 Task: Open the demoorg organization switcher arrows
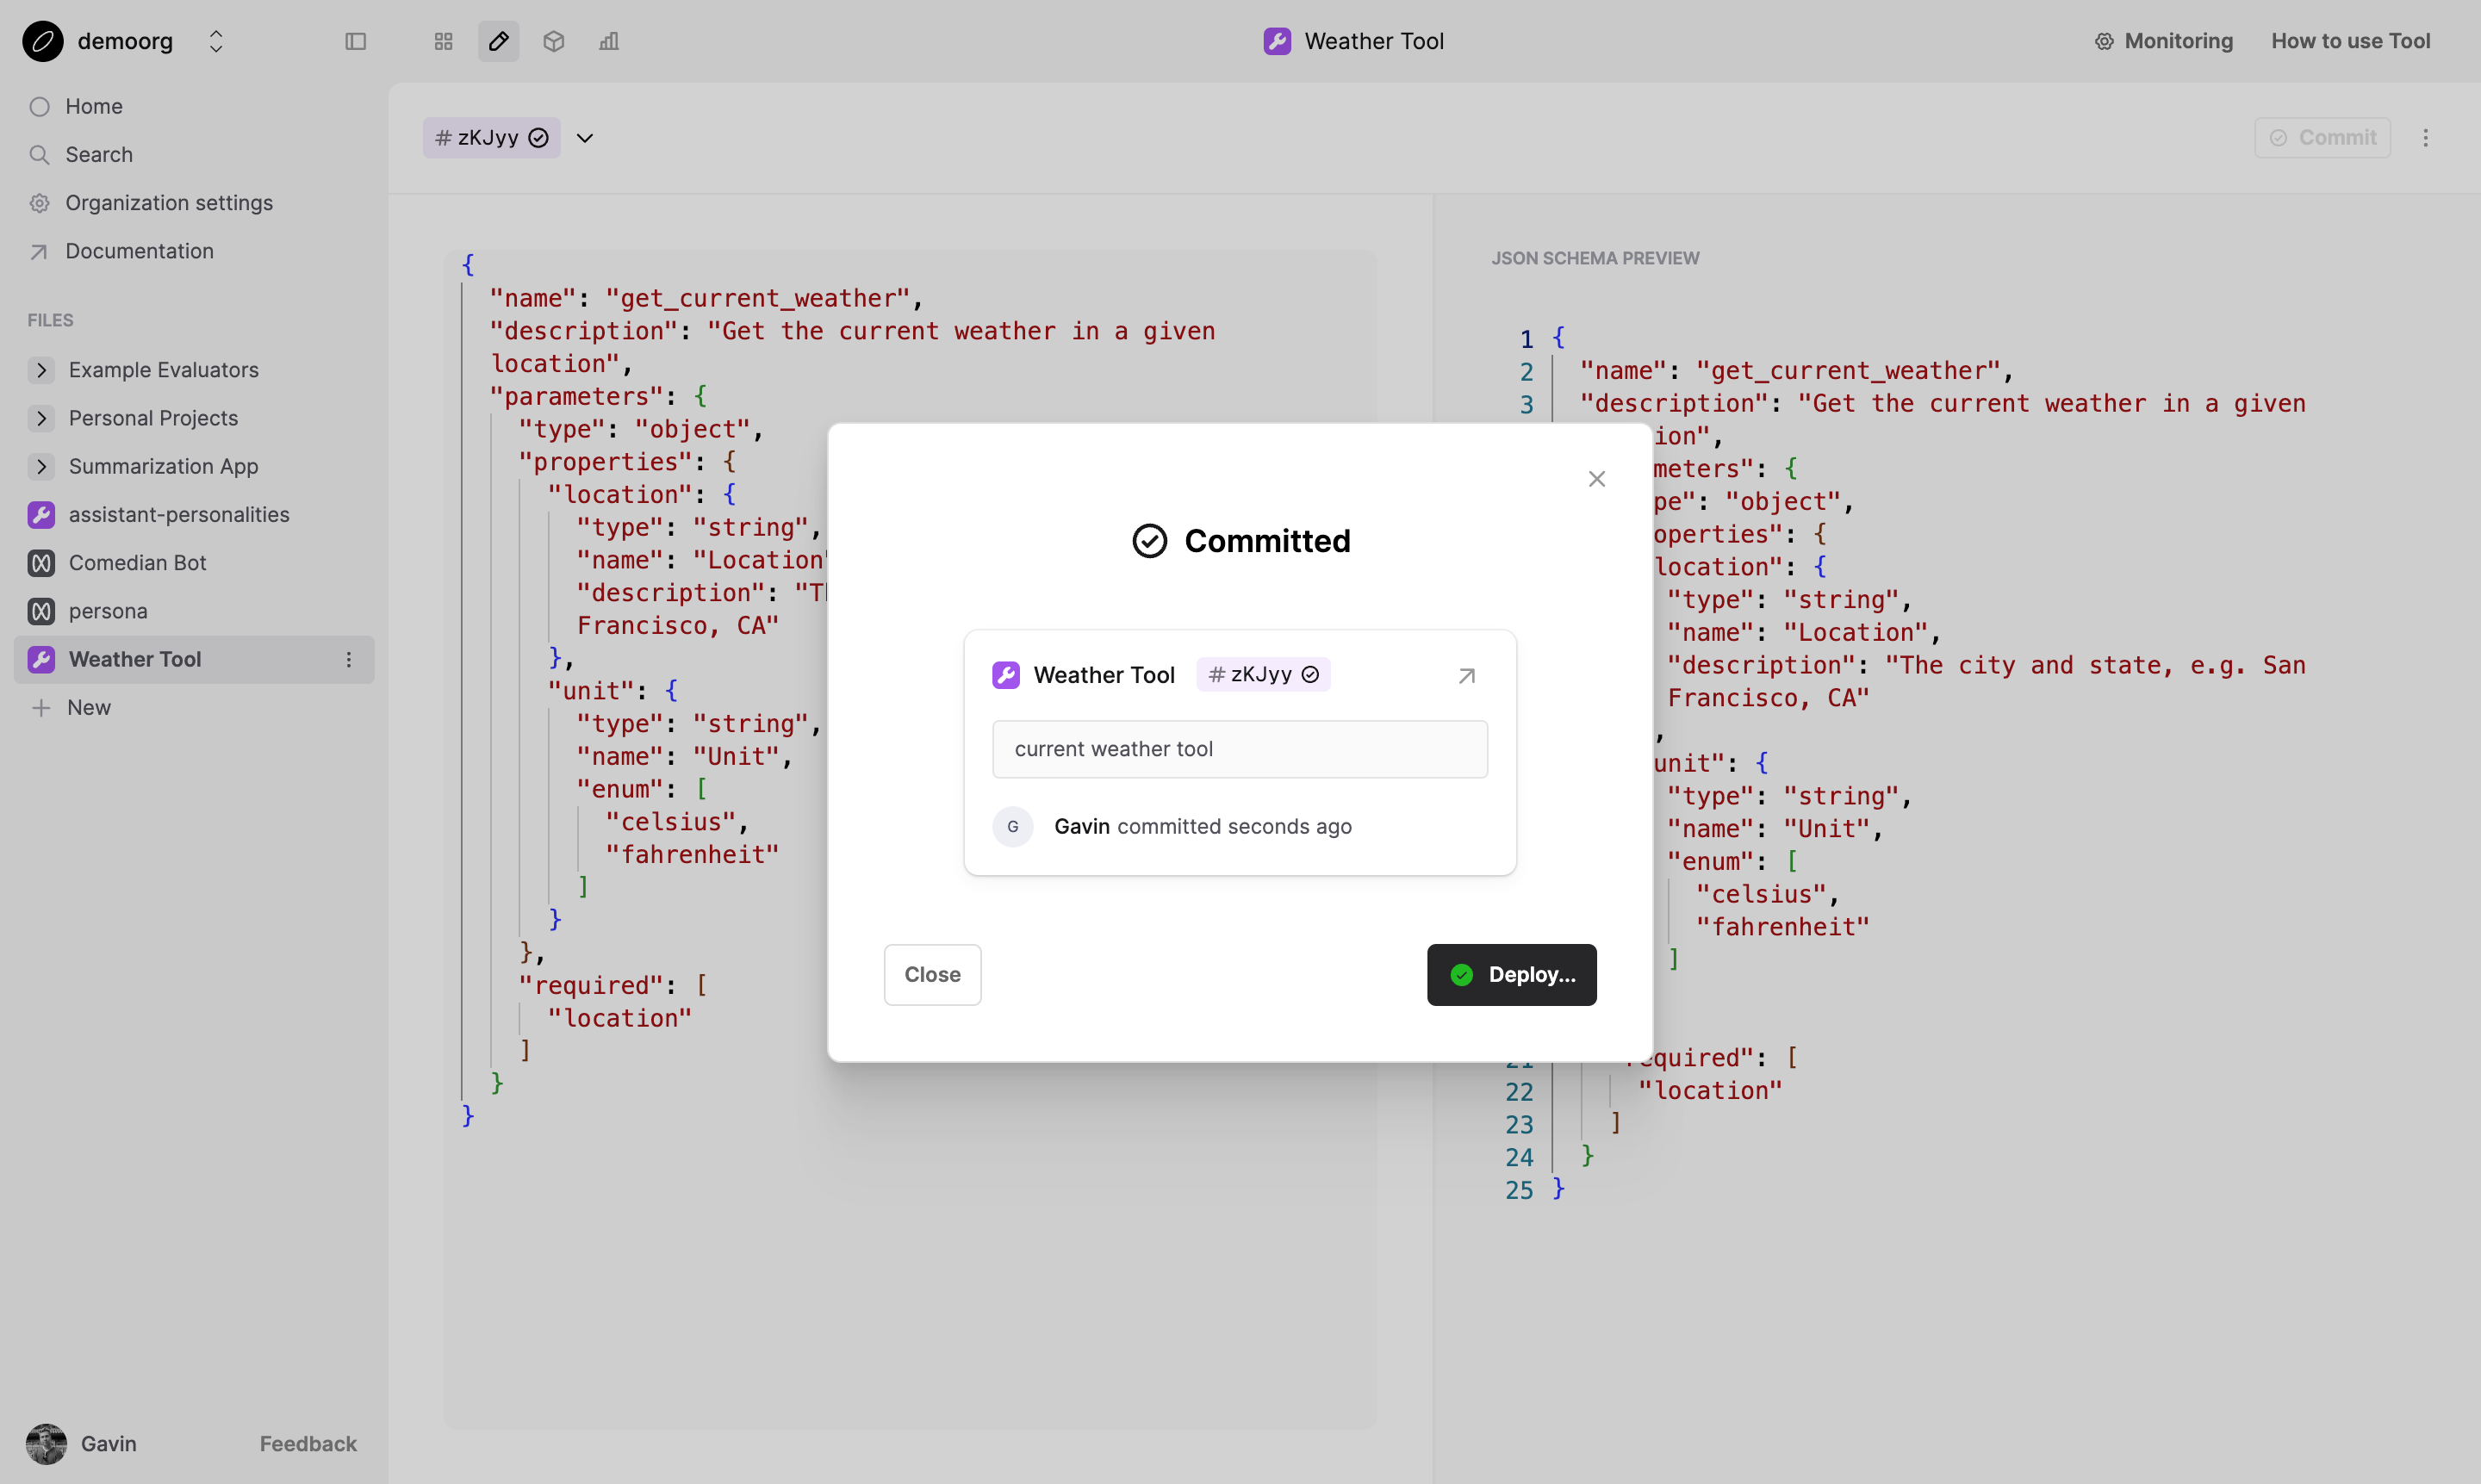coord(216,41)
